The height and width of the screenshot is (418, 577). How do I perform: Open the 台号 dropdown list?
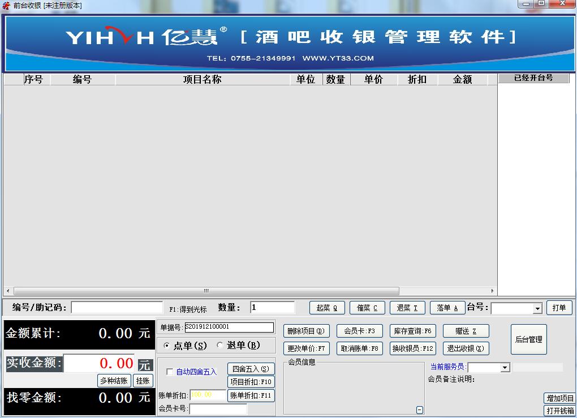[x=537, y=308]
